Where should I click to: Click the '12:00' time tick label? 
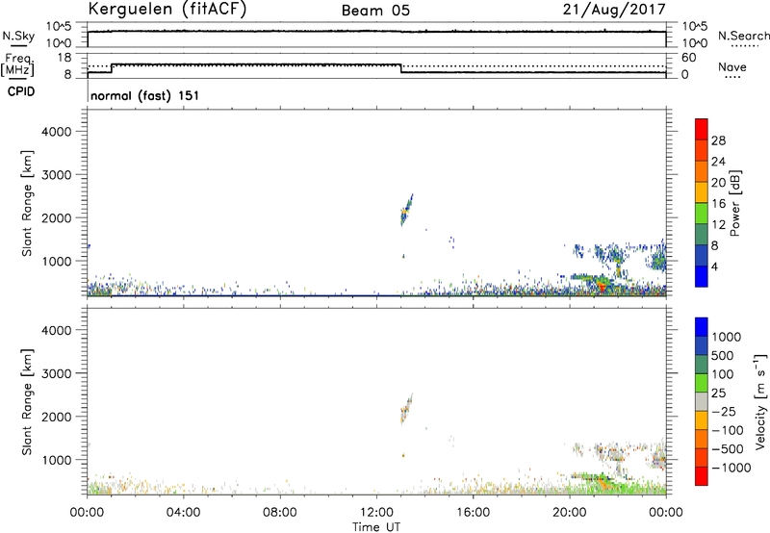click(x=376, y=513)
